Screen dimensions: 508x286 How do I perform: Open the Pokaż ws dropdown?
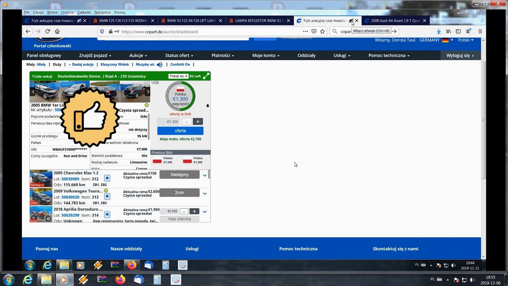(178, 76)
